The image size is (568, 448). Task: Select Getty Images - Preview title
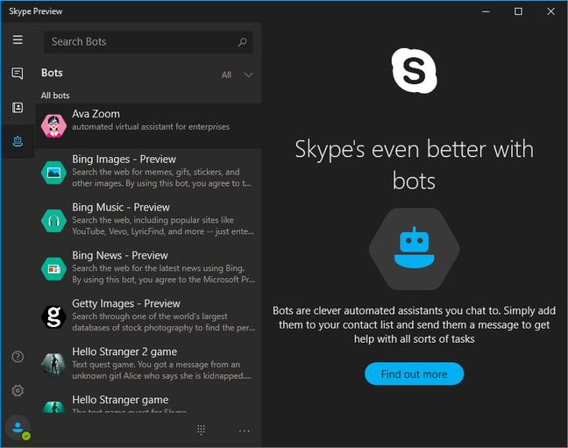tap(126, 303)
